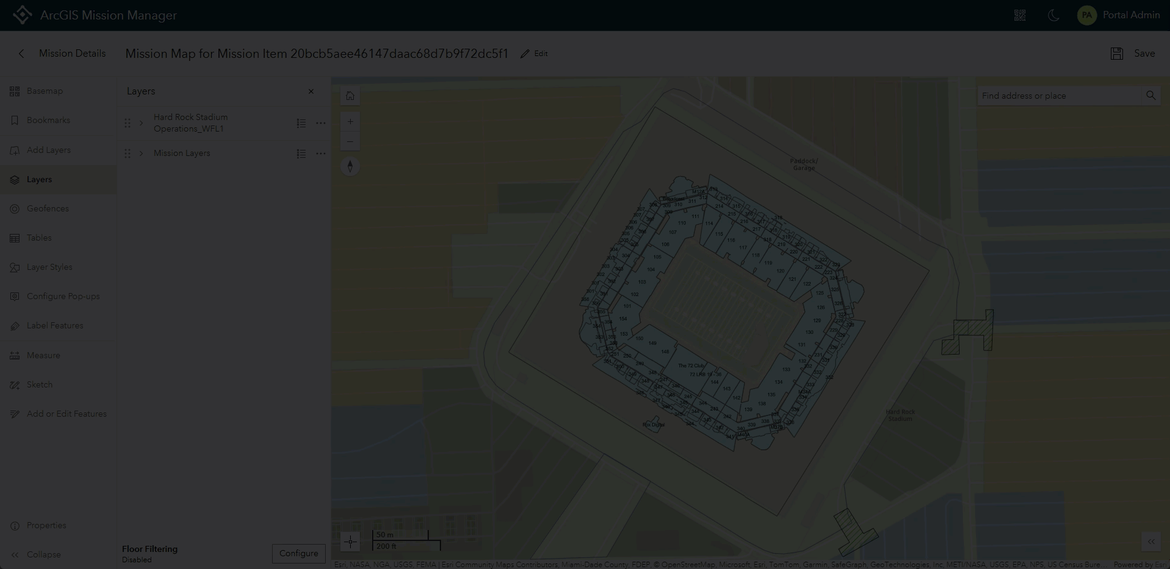Image resolution: width=1170 pixels, height=569 pixels.
Task: Collapse the left sidebar
Action: click(x=43, y=554)
